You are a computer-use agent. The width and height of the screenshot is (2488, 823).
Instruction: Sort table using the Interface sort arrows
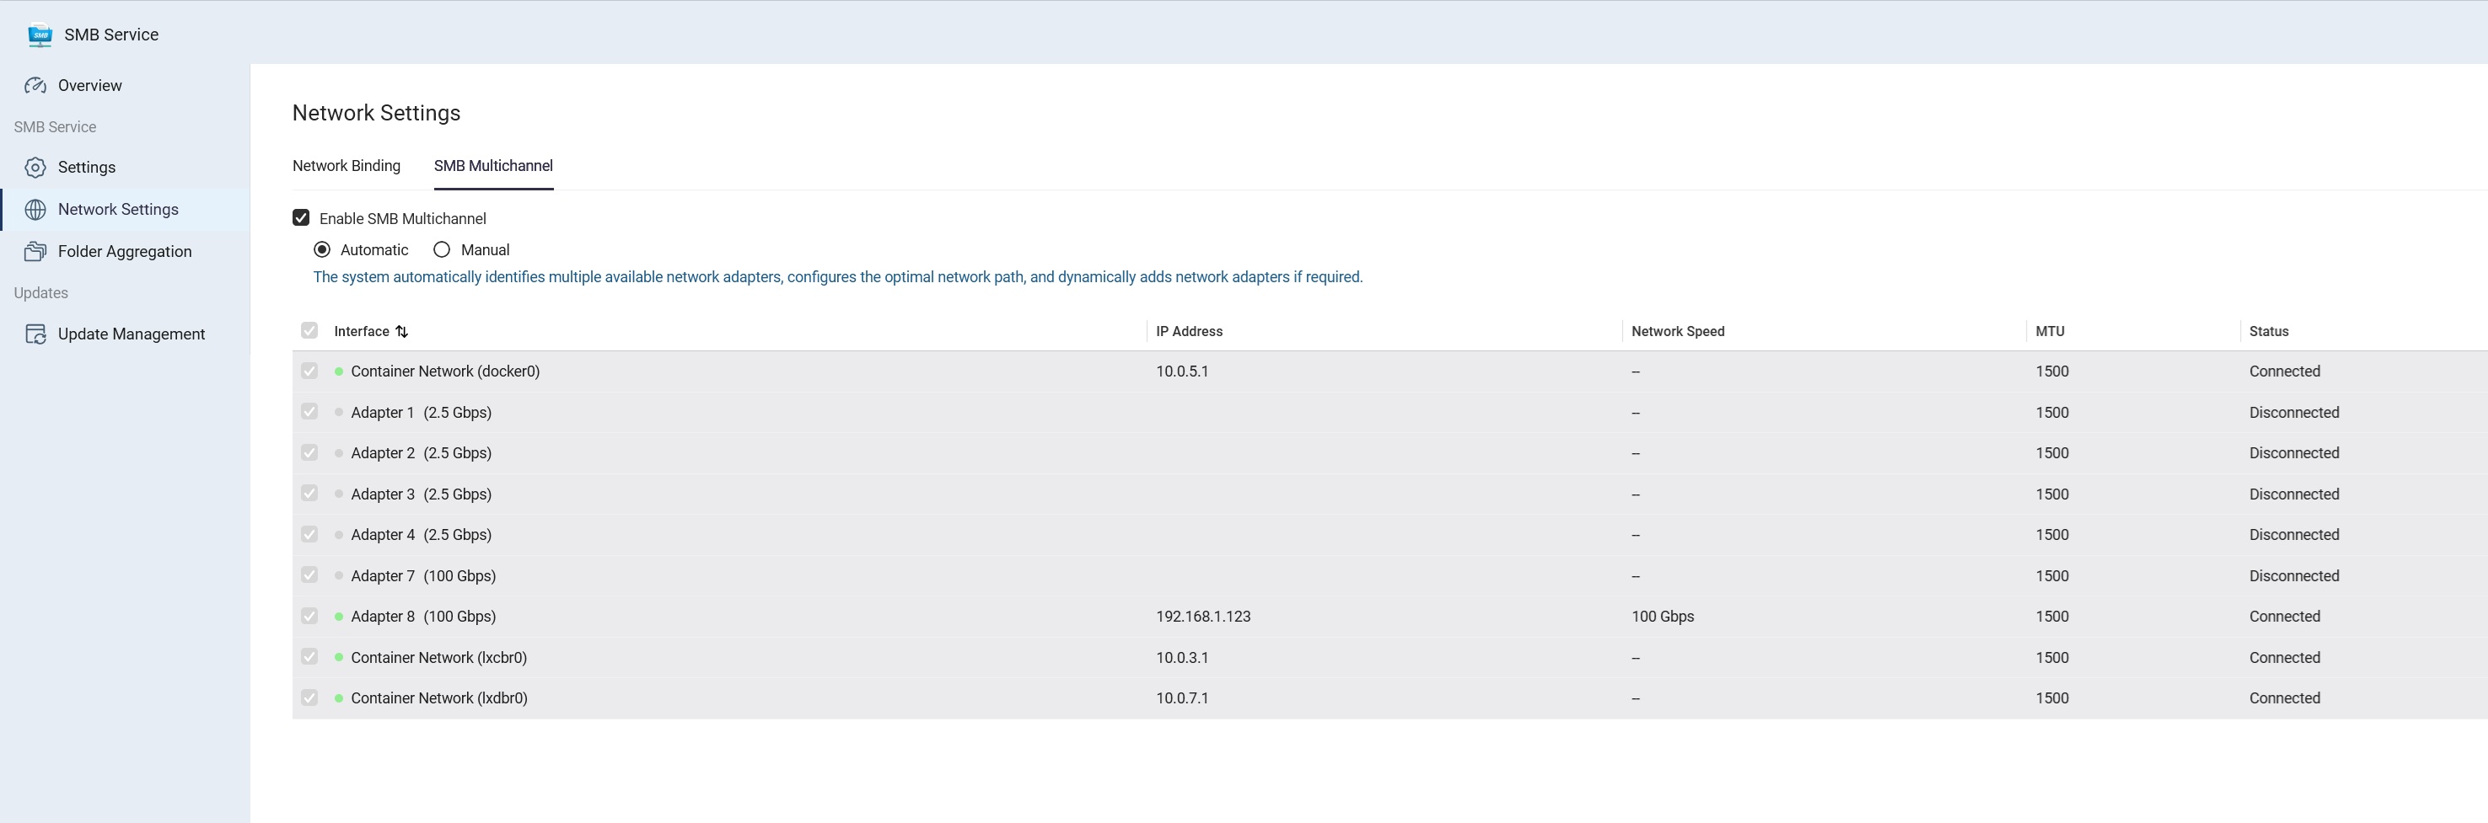click(402, 332)
